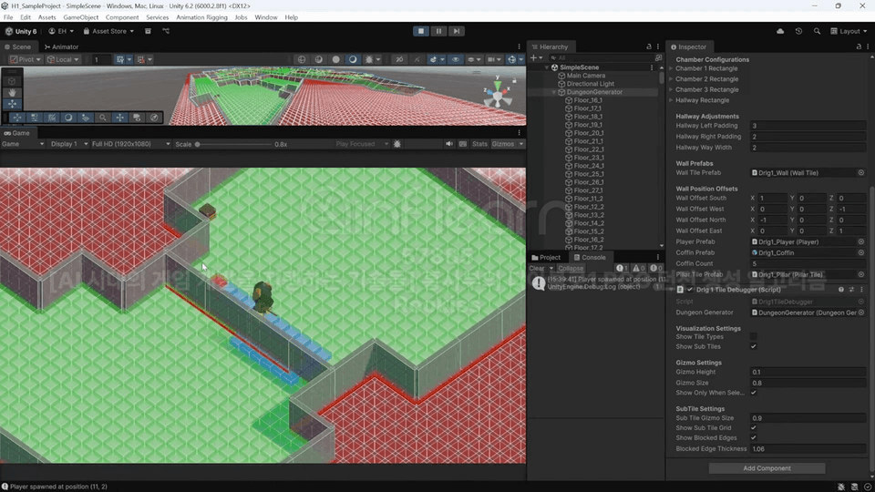The height and width of the screenshot is (492, 875).
Task: Disable the Show Blocked Edges checkbox
Action: (x=753, y=437)
